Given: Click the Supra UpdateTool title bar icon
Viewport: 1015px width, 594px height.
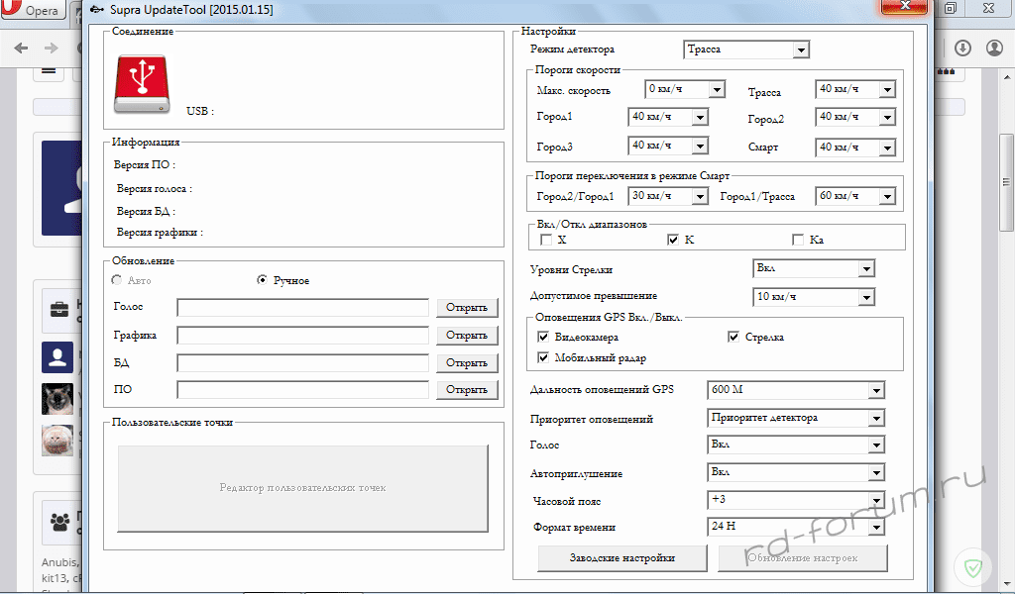Looking at the screenshot, I should tap(96, 10).
